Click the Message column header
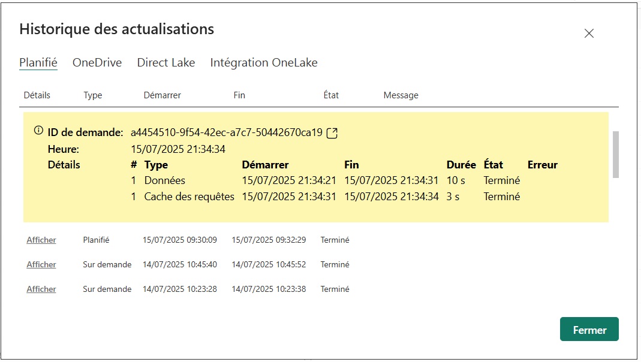This screenshot has width=641, height=362. (401, 95)
